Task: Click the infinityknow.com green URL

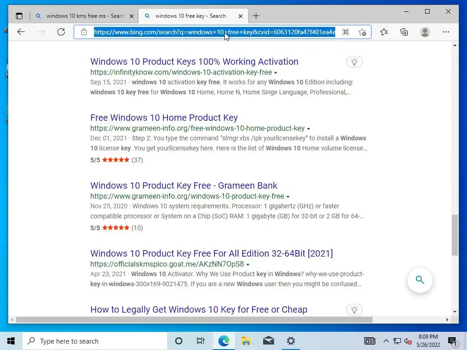Action: tap(181, 72)
